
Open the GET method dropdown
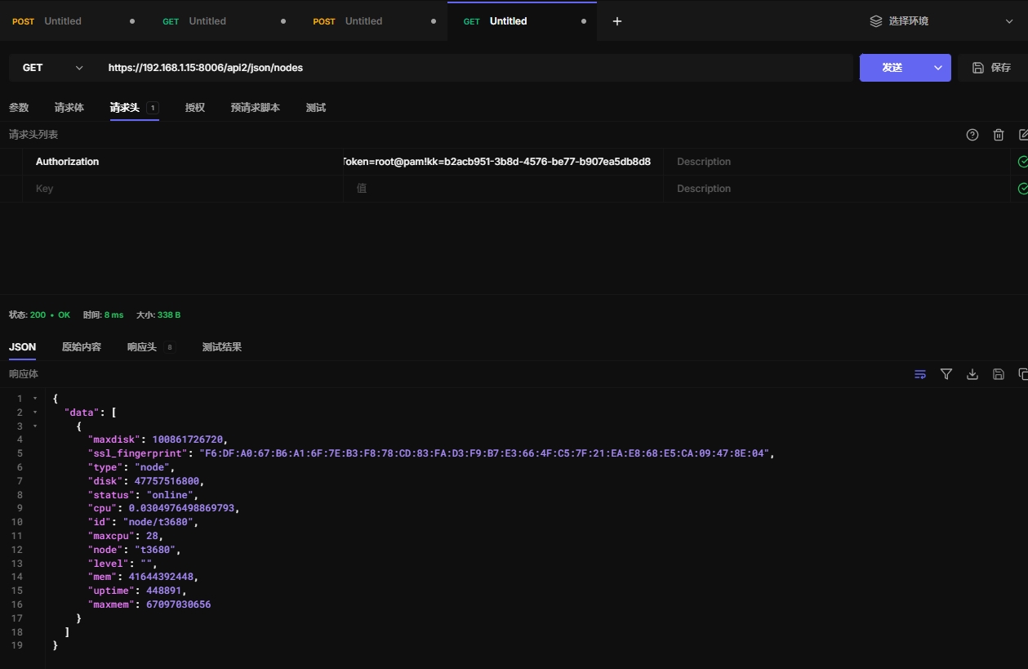click(53, 68)
